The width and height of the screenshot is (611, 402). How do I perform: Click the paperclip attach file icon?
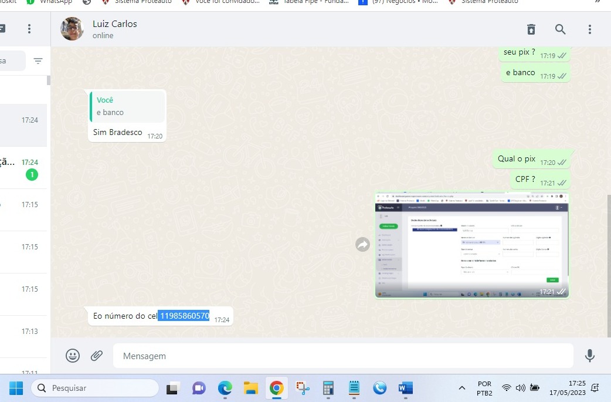point(97,356)
